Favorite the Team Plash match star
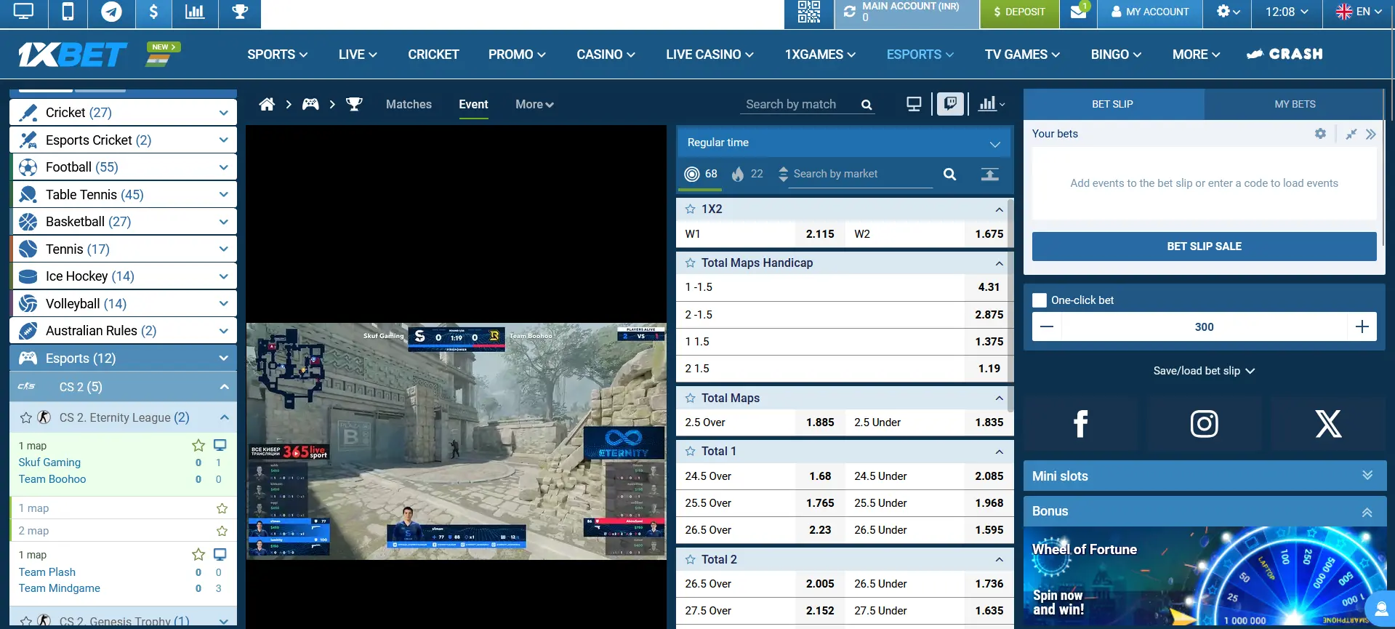Image resolution: width=1395 pixels, height=629 pixels. (x=198, y=554)
